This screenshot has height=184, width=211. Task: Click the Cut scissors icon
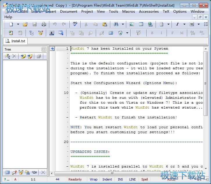(86, 24)
